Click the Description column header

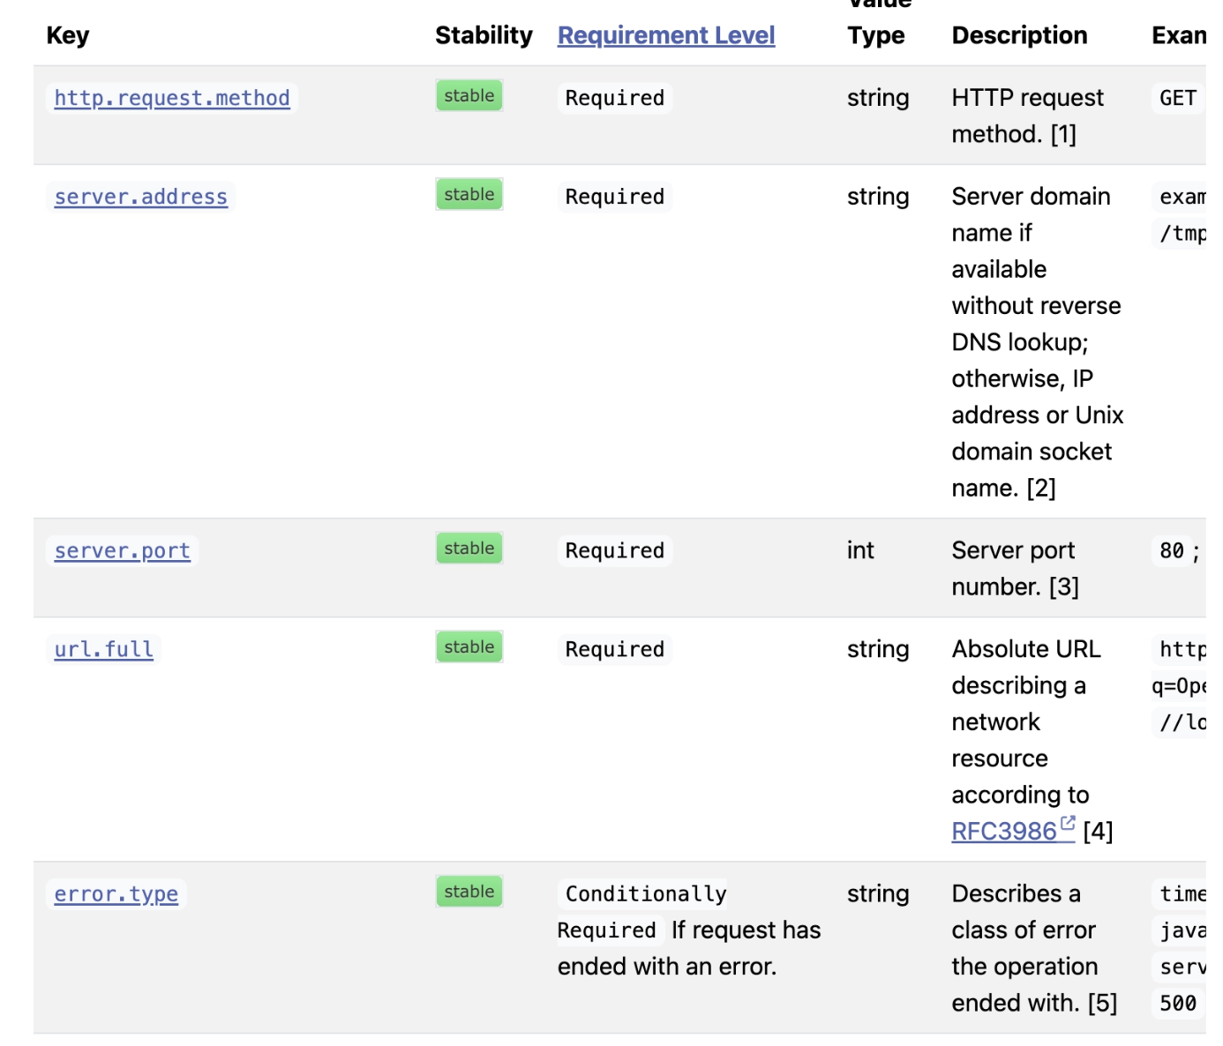pos(1019,35)
